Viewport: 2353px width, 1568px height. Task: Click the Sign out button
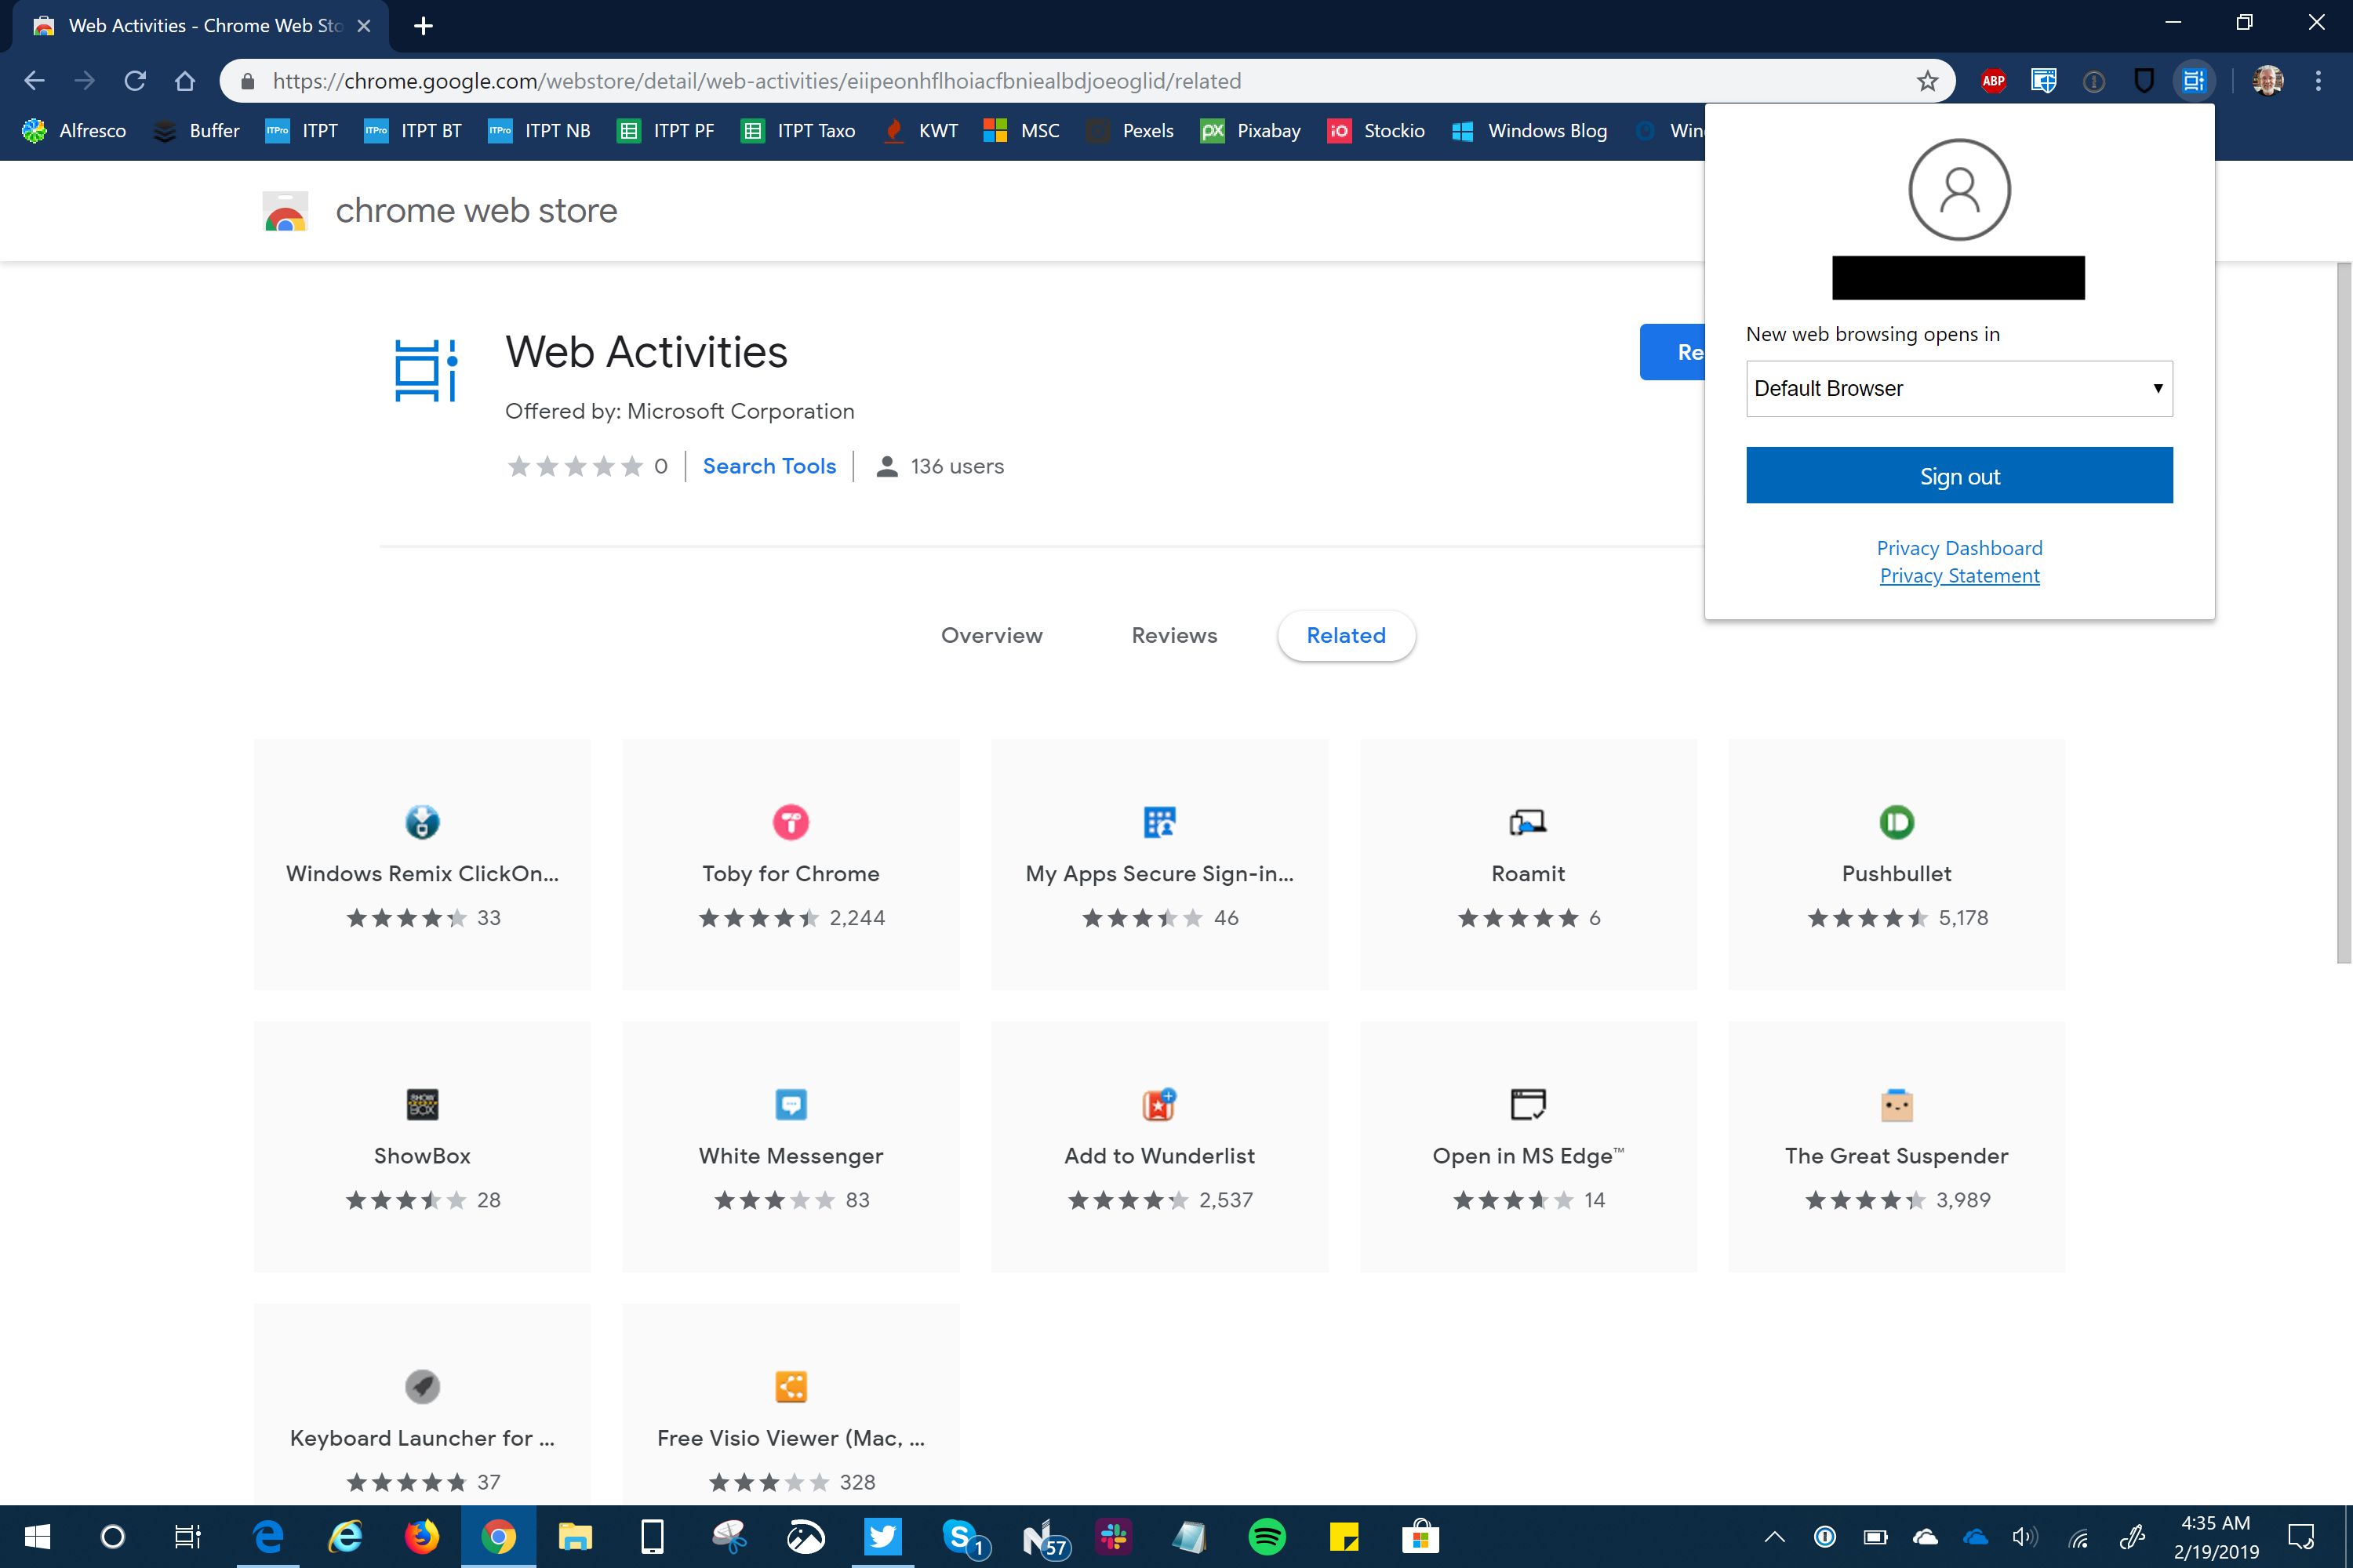click(1958, 475)
